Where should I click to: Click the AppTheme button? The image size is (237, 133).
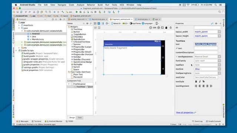(135, 23)
